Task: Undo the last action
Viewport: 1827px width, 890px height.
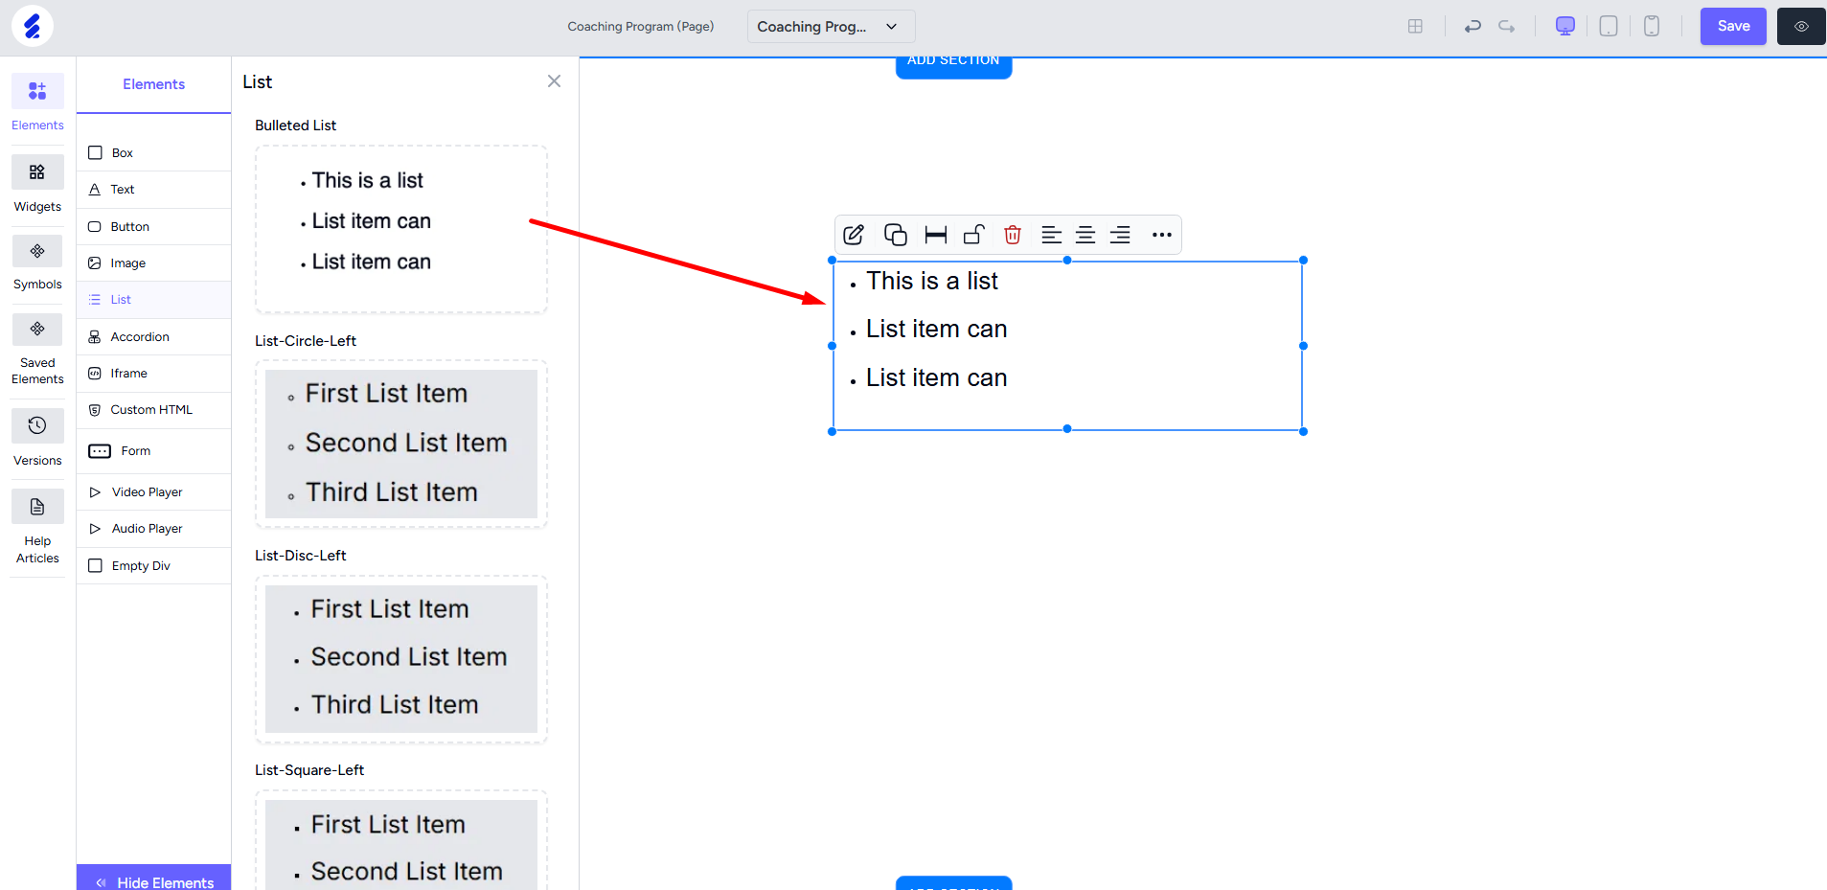Action: 1473,26
